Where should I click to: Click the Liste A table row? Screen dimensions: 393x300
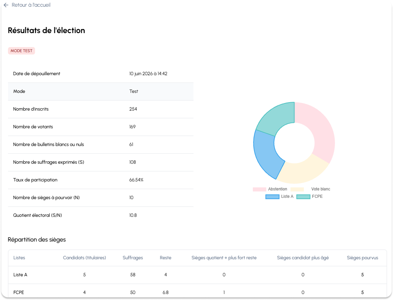[198, 275]
